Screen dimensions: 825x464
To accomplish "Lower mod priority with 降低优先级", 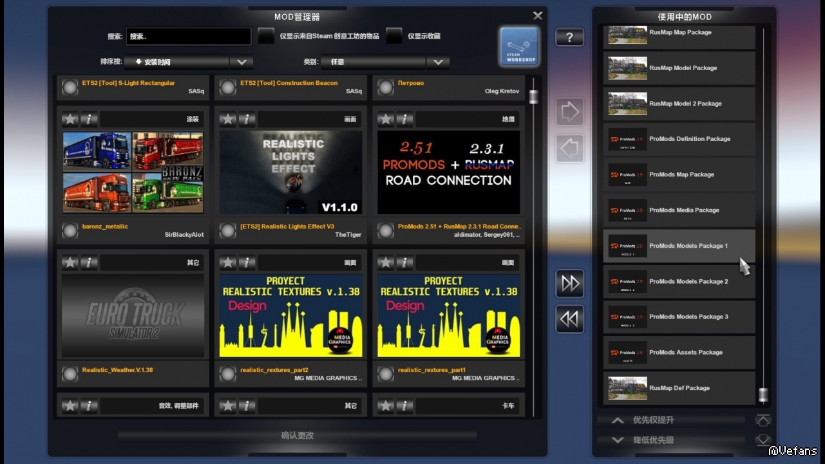I will point(671,440).
